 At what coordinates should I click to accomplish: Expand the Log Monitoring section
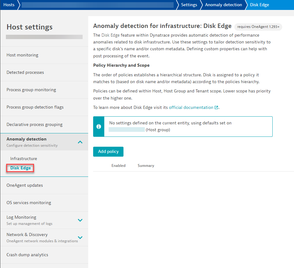(80, 220)
